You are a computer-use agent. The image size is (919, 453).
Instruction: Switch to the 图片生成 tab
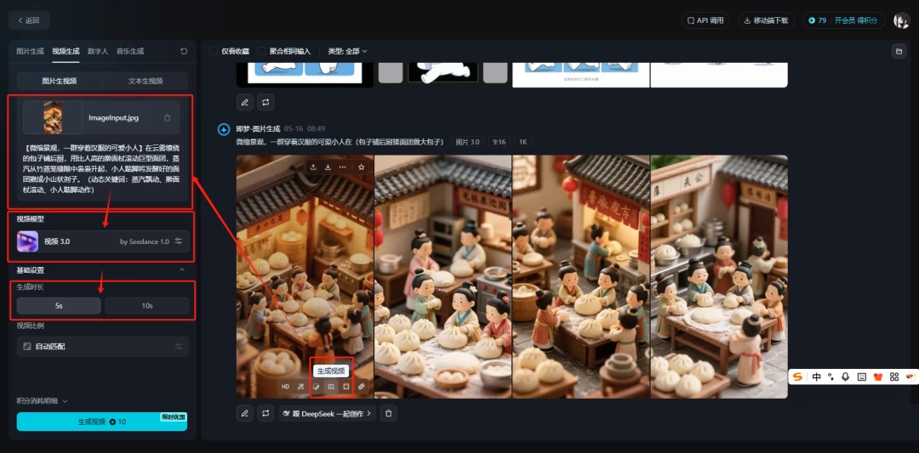click(x=30, y=51)
